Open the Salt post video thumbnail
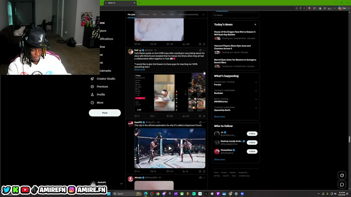The image size is (351, 197). tap(170, 93)
